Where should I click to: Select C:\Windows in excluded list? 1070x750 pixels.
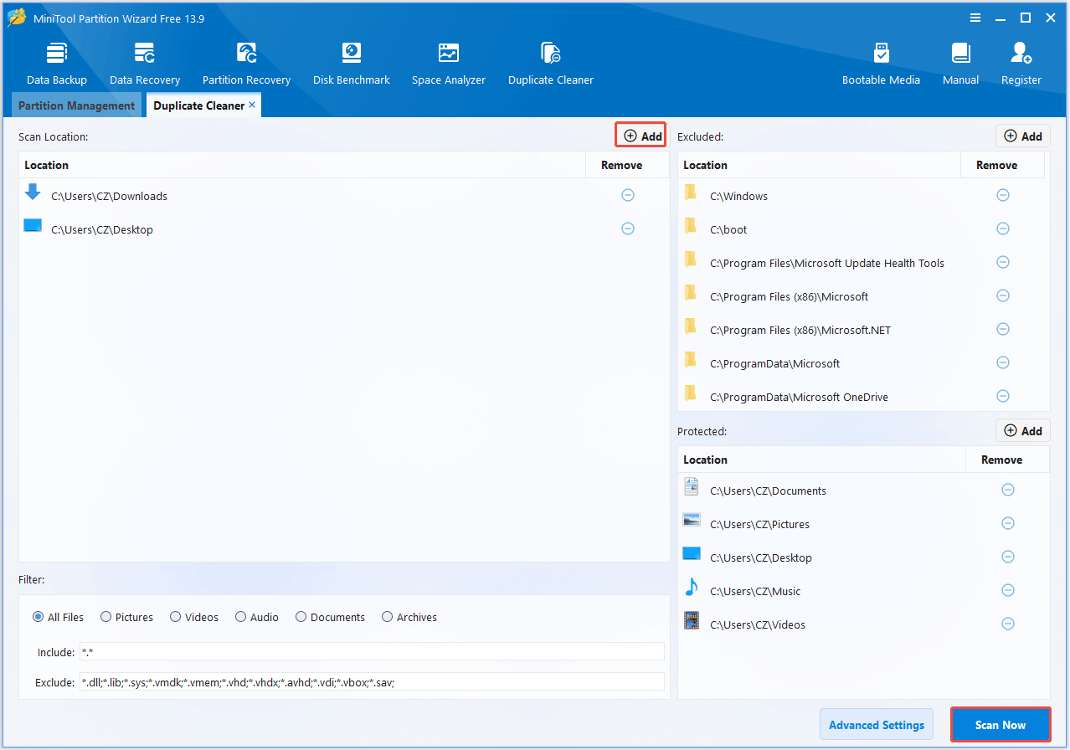click(862, 196)
